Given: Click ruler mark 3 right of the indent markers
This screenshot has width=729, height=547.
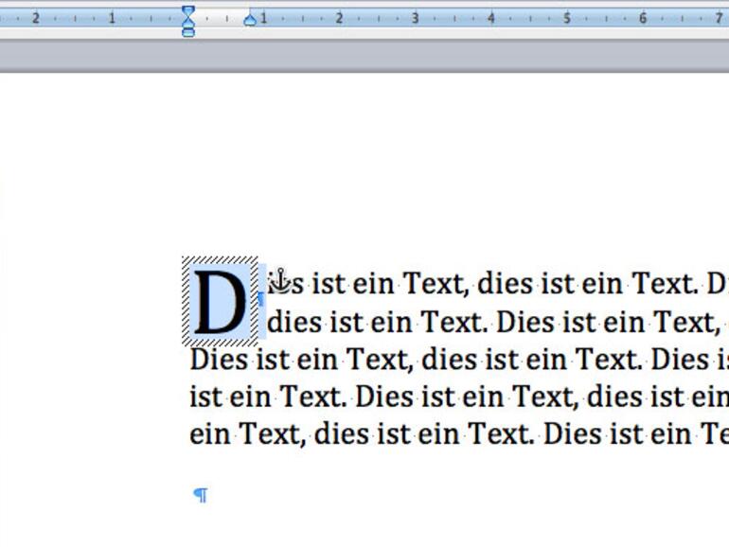Looking at the screenshot, I should pyautogui.click(x=415, y=18).
